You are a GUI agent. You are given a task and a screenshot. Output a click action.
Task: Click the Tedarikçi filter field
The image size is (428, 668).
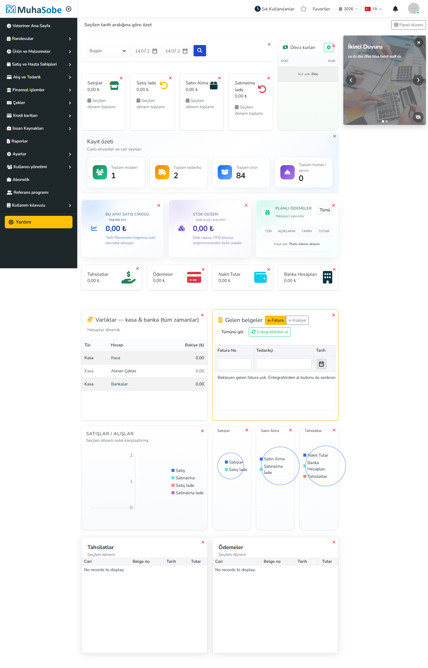[284, 364]
